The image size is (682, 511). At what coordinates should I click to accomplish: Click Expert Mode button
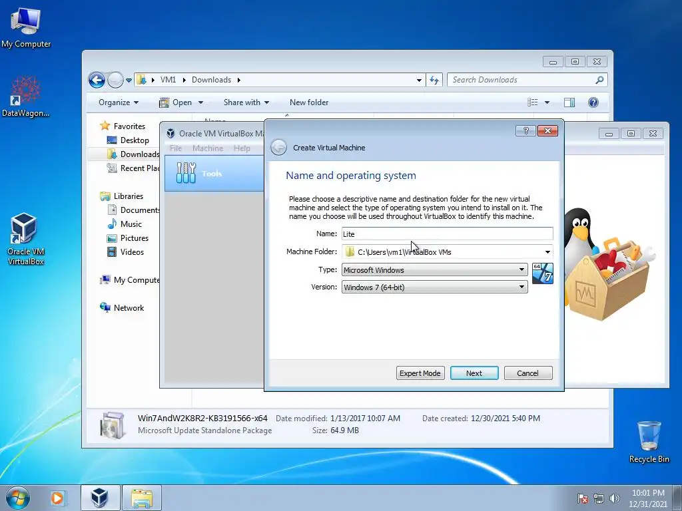point(420,373)
